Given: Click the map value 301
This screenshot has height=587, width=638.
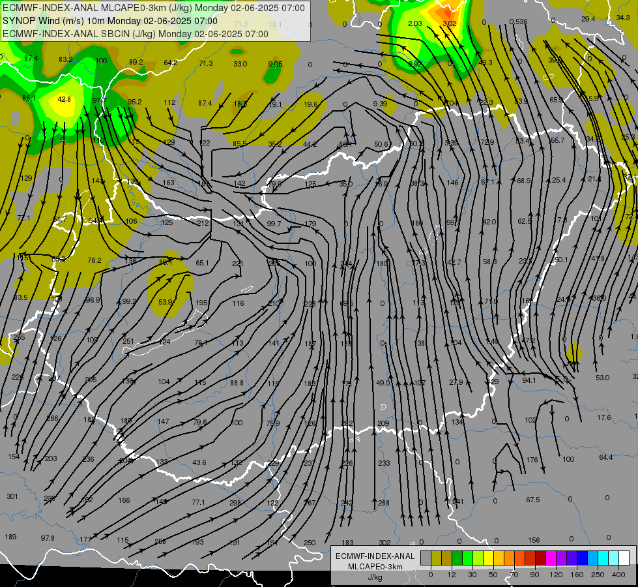Looking at the screenshot, I should (x=12, y=496).
